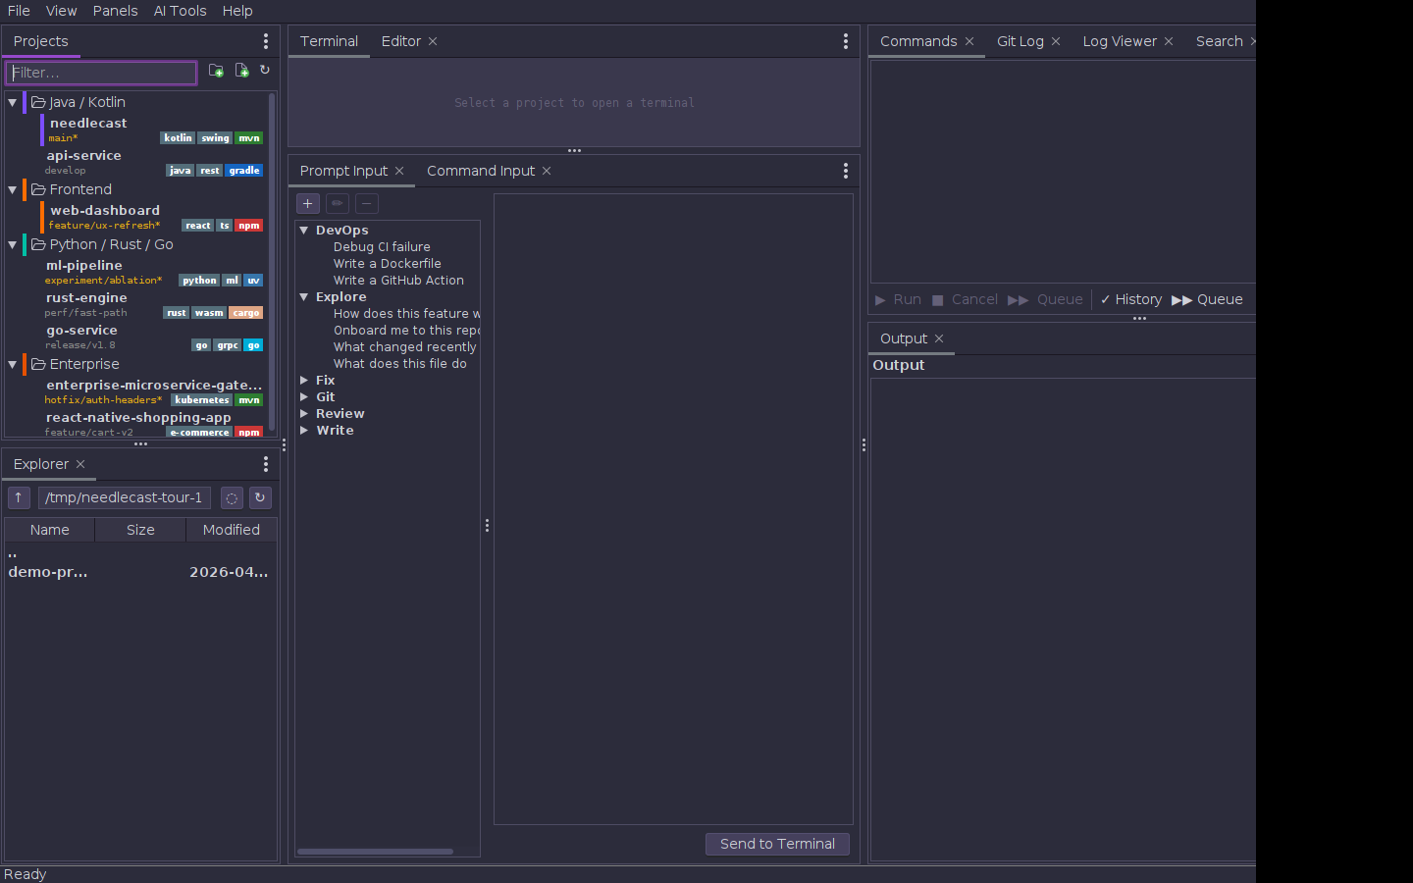Click the prompt text editing area
This screenshot has height=883, width=1413.
point(673,509)
